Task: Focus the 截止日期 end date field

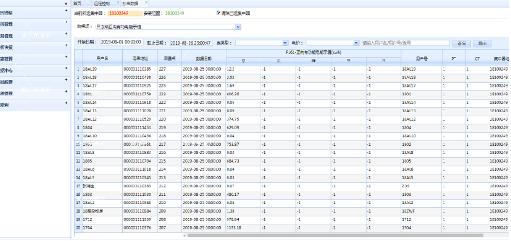Action: [x=191, y=43]
